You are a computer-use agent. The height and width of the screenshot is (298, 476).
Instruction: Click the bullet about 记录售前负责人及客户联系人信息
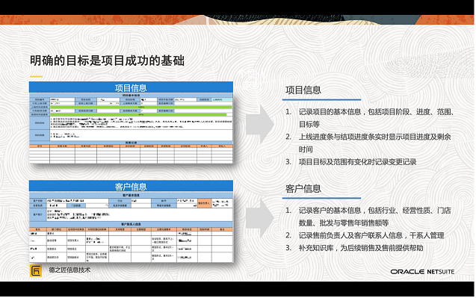(365, 235)
